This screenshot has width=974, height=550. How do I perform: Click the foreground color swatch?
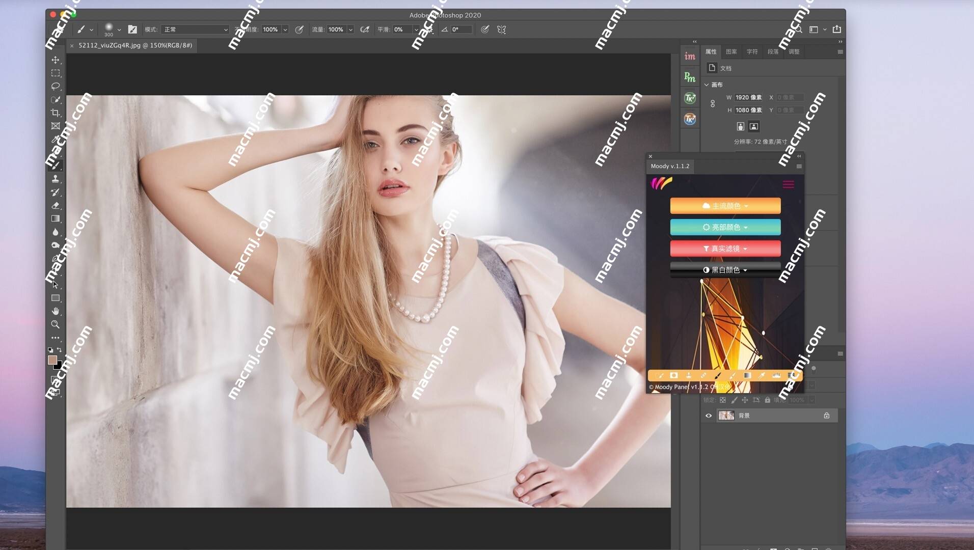(x=52, y=360)
